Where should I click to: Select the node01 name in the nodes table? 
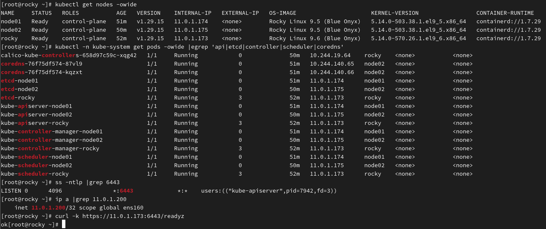tap(11, 21)
